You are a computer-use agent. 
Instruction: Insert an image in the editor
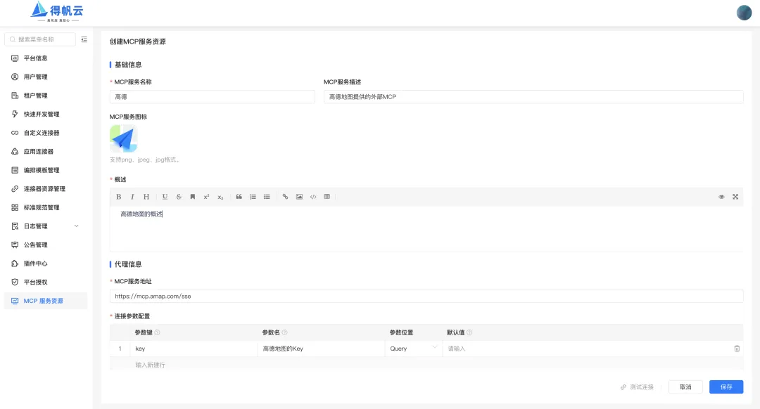[299, 197]
